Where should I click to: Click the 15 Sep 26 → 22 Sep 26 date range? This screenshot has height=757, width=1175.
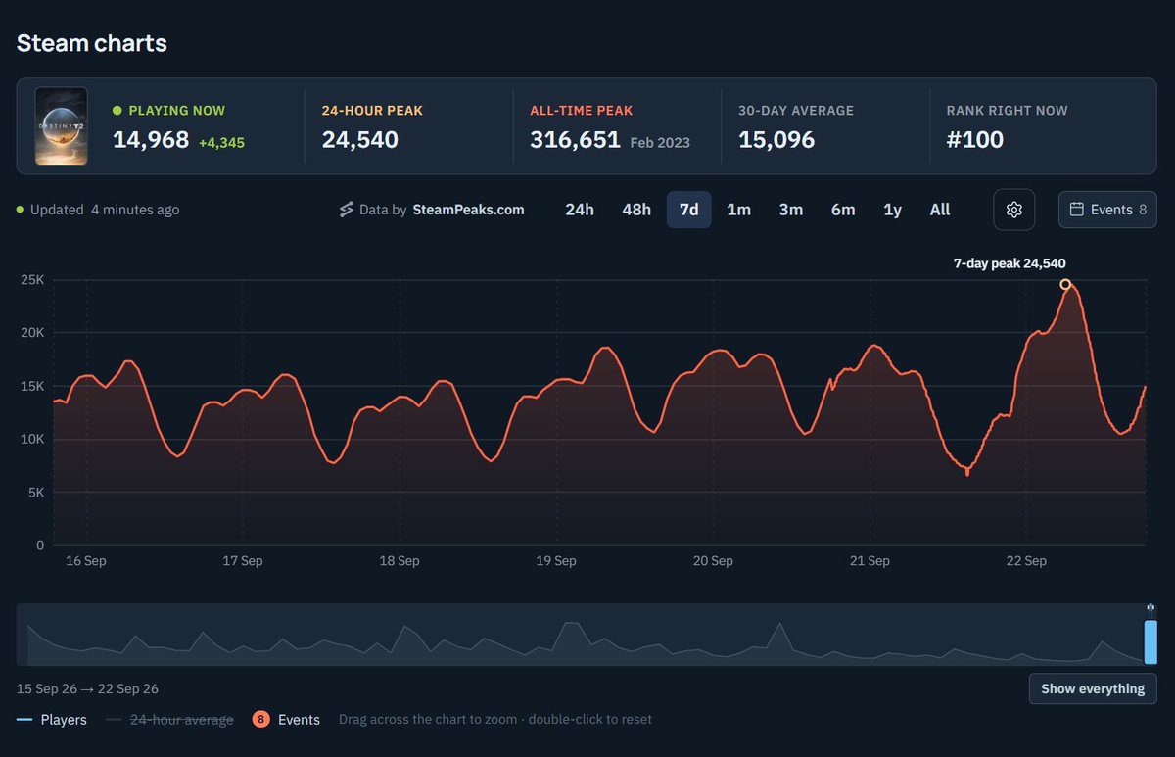pos(87,689)
